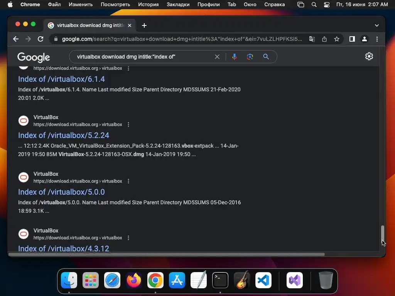Click VirtualBox favicon of 4.3.12 result

point(24,234)
